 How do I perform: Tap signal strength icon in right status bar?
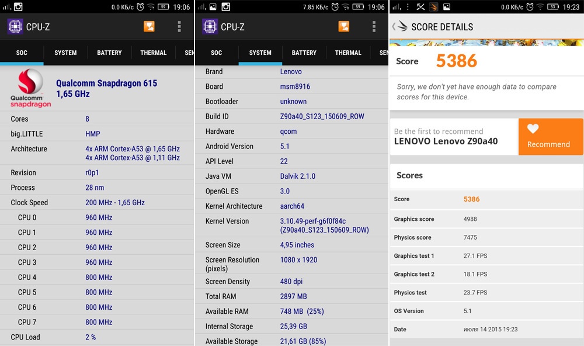[397, 6]
